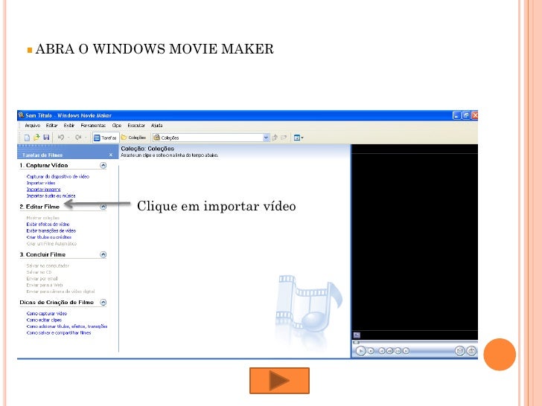Click the Next Frame button
This screenshot has height=406, width=542.
point(398,351)
